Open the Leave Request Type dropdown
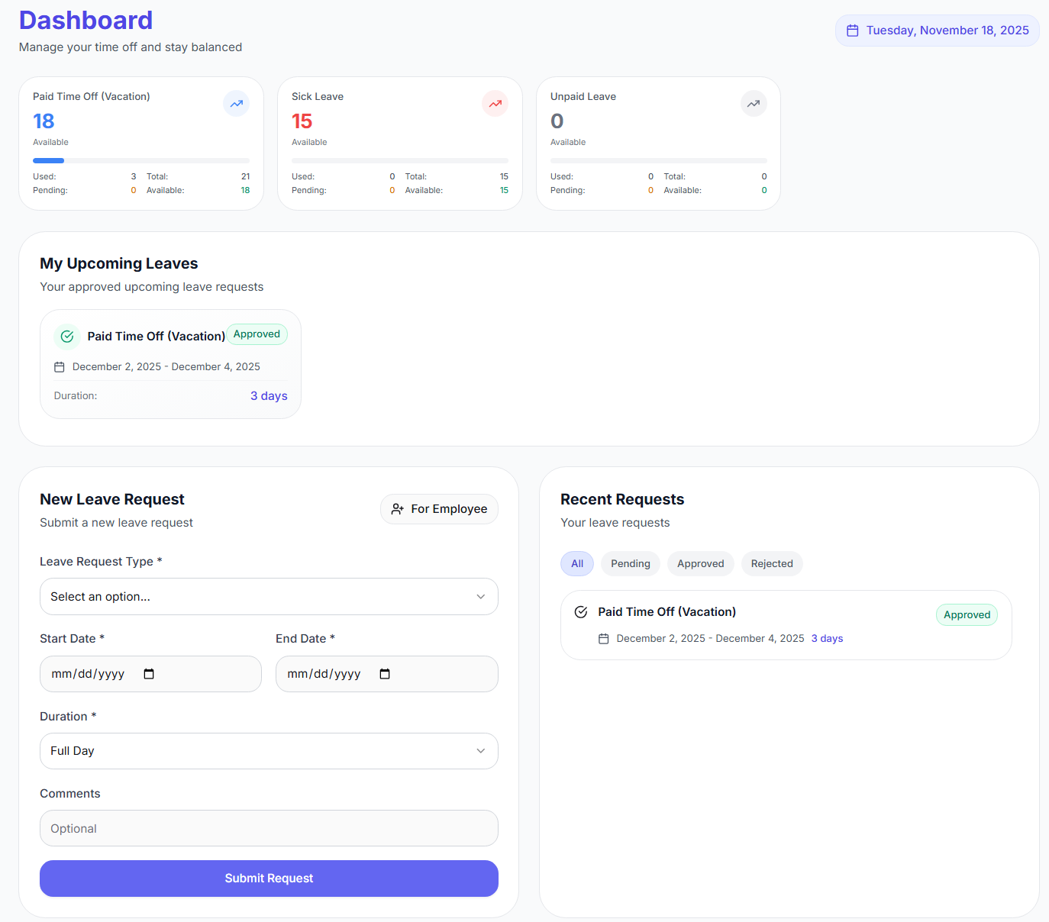The width and height of the screenshot is (1049, 922). click(x=269, y=596)
